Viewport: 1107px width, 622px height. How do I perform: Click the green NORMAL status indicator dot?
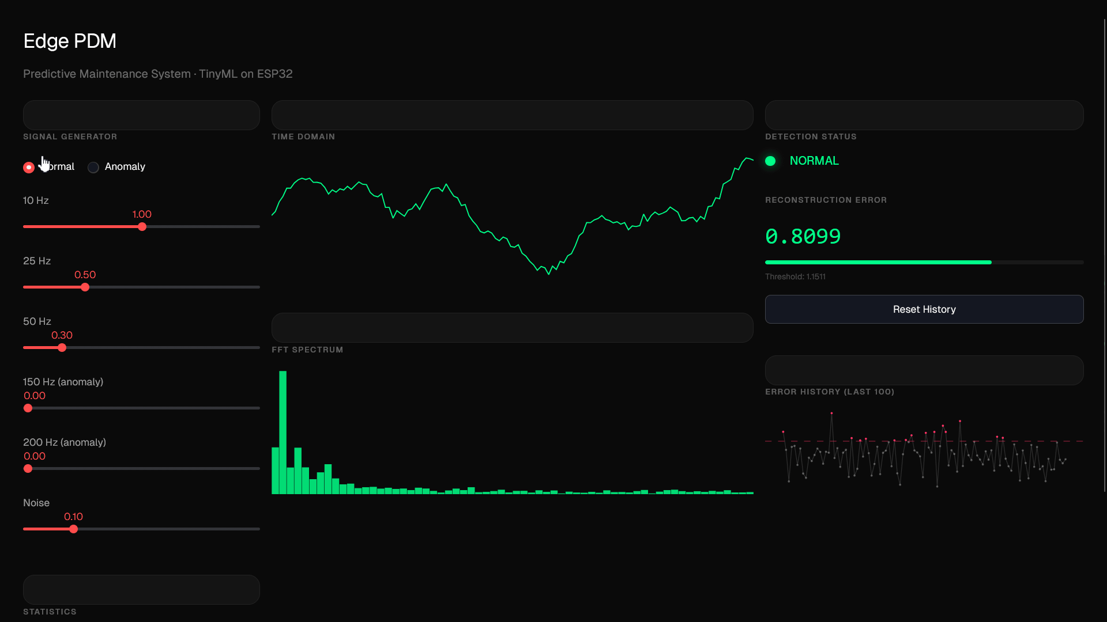(x=770, y=161)
